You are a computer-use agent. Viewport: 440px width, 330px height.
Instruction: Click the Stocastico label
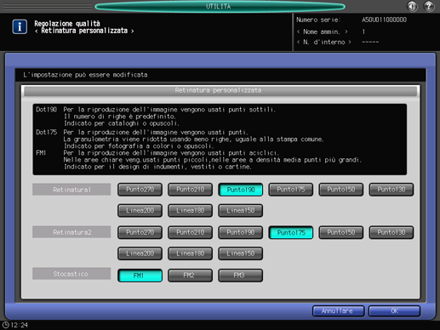click(x=71, y=274)
